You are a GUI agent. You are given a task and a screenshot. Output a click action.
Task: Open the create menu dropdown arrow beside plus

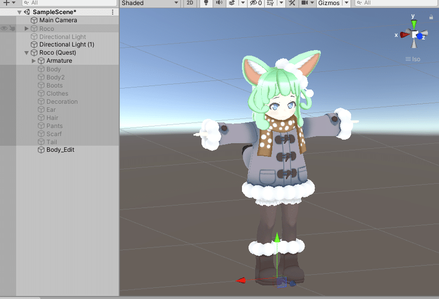tap(13, 3)
